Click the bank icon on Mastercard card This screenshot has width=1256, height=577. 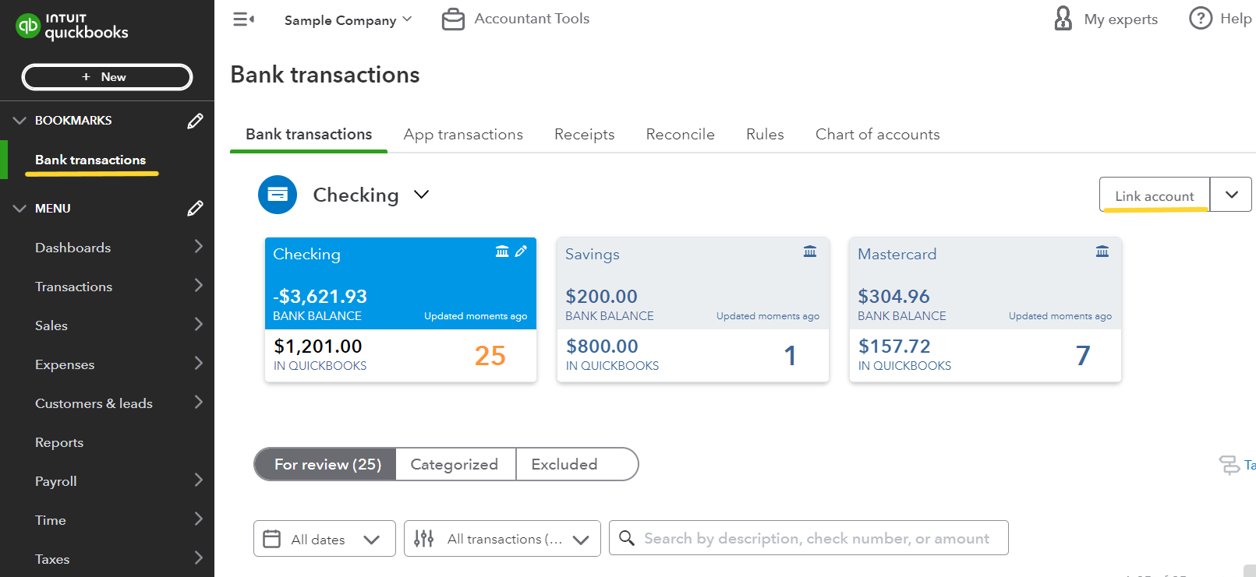pos(1102,252)
